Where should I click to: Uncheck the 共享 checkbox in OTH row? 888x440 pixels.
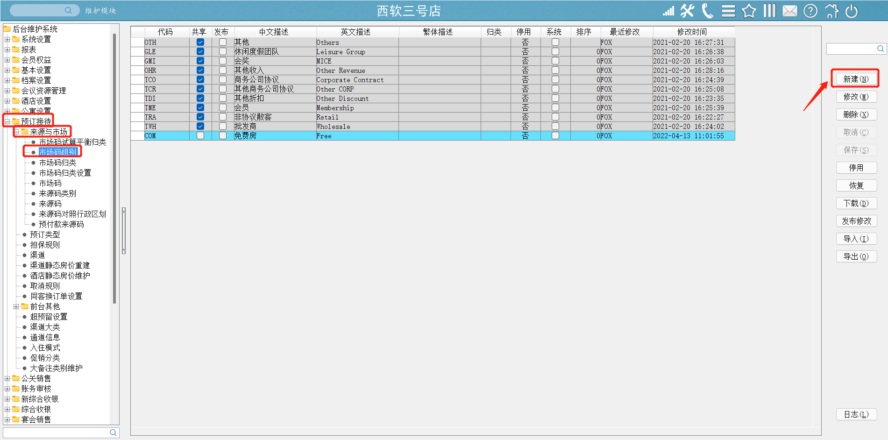tap(200, 43)
